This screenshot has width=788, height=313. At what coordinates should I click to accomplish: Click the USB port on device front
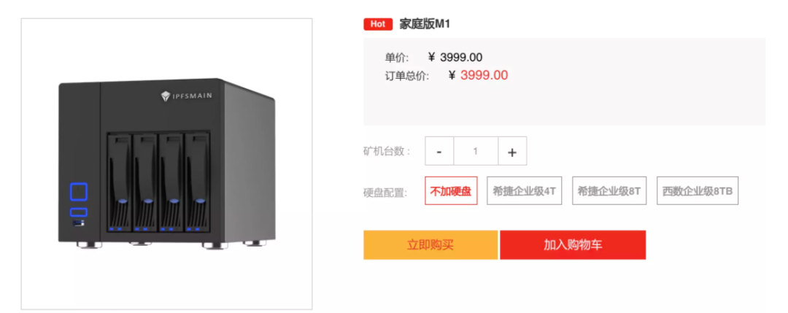78,223
